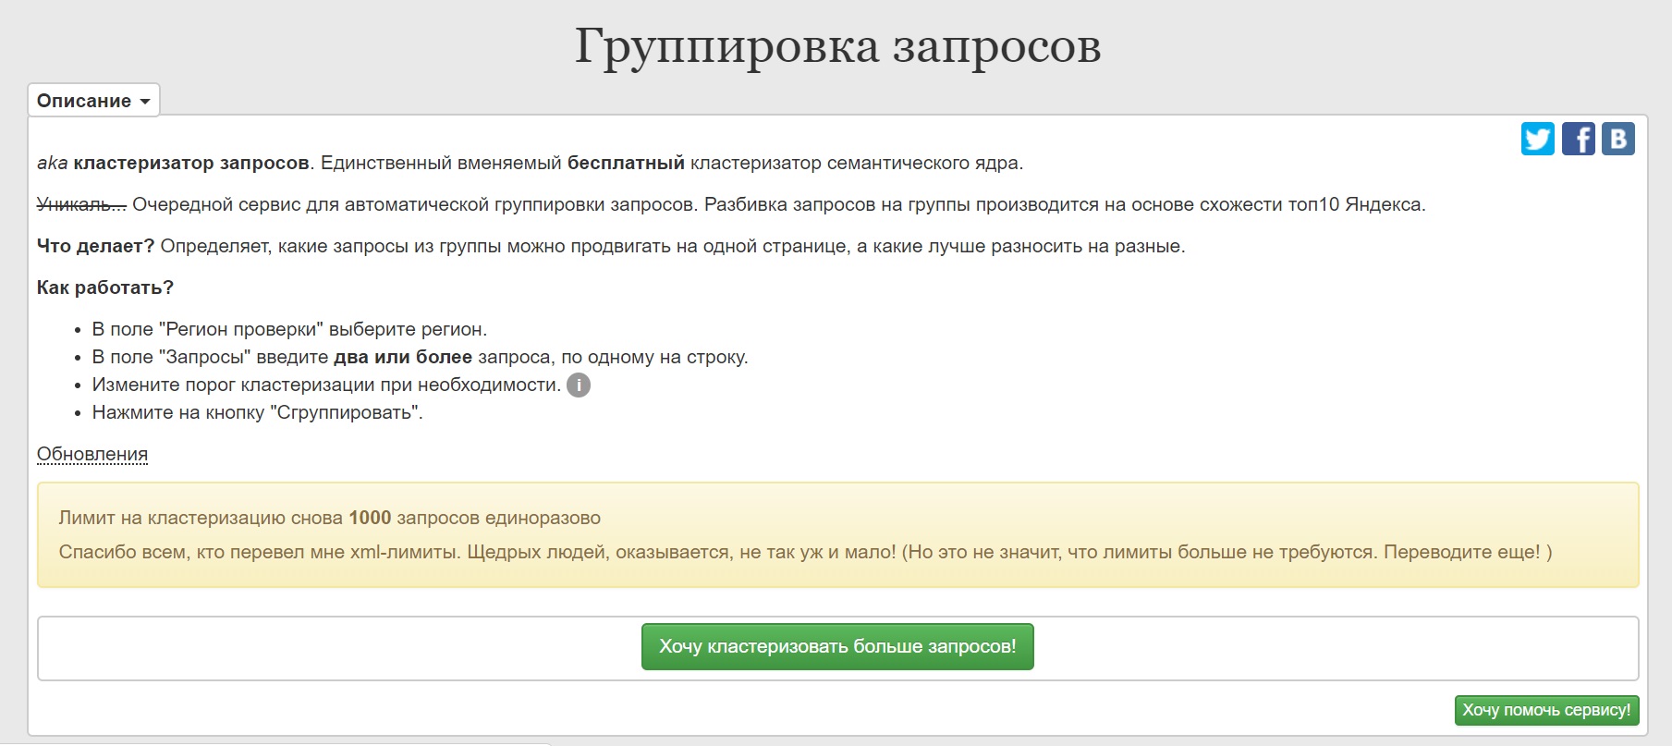
Task: Share the page on Facebook
Action: point(1578,139)
